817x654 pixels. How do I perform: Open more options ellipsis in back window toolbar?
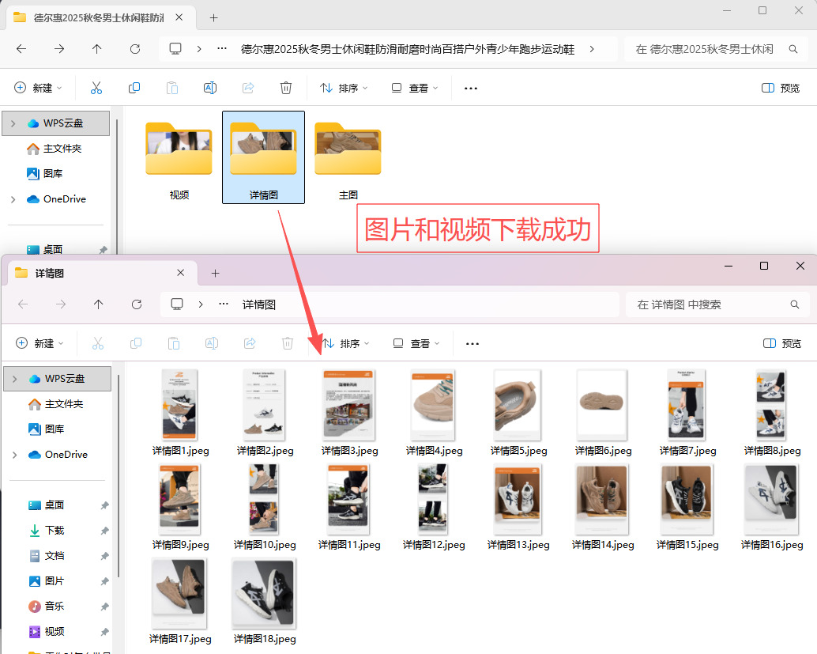470,88
